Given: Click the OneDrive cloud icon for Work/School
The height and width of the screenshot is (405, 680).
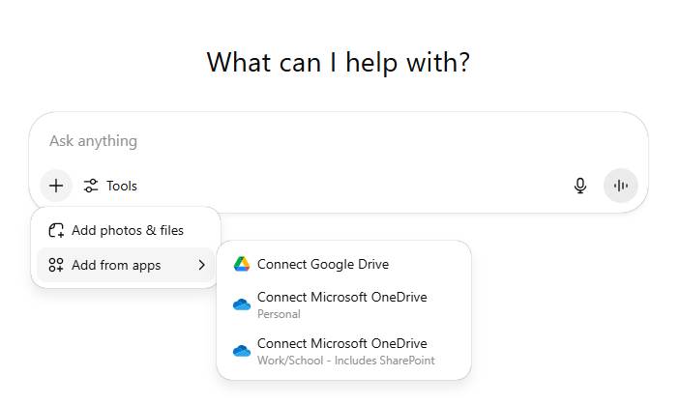Looking at the screenshot, I should coord(242,351).
